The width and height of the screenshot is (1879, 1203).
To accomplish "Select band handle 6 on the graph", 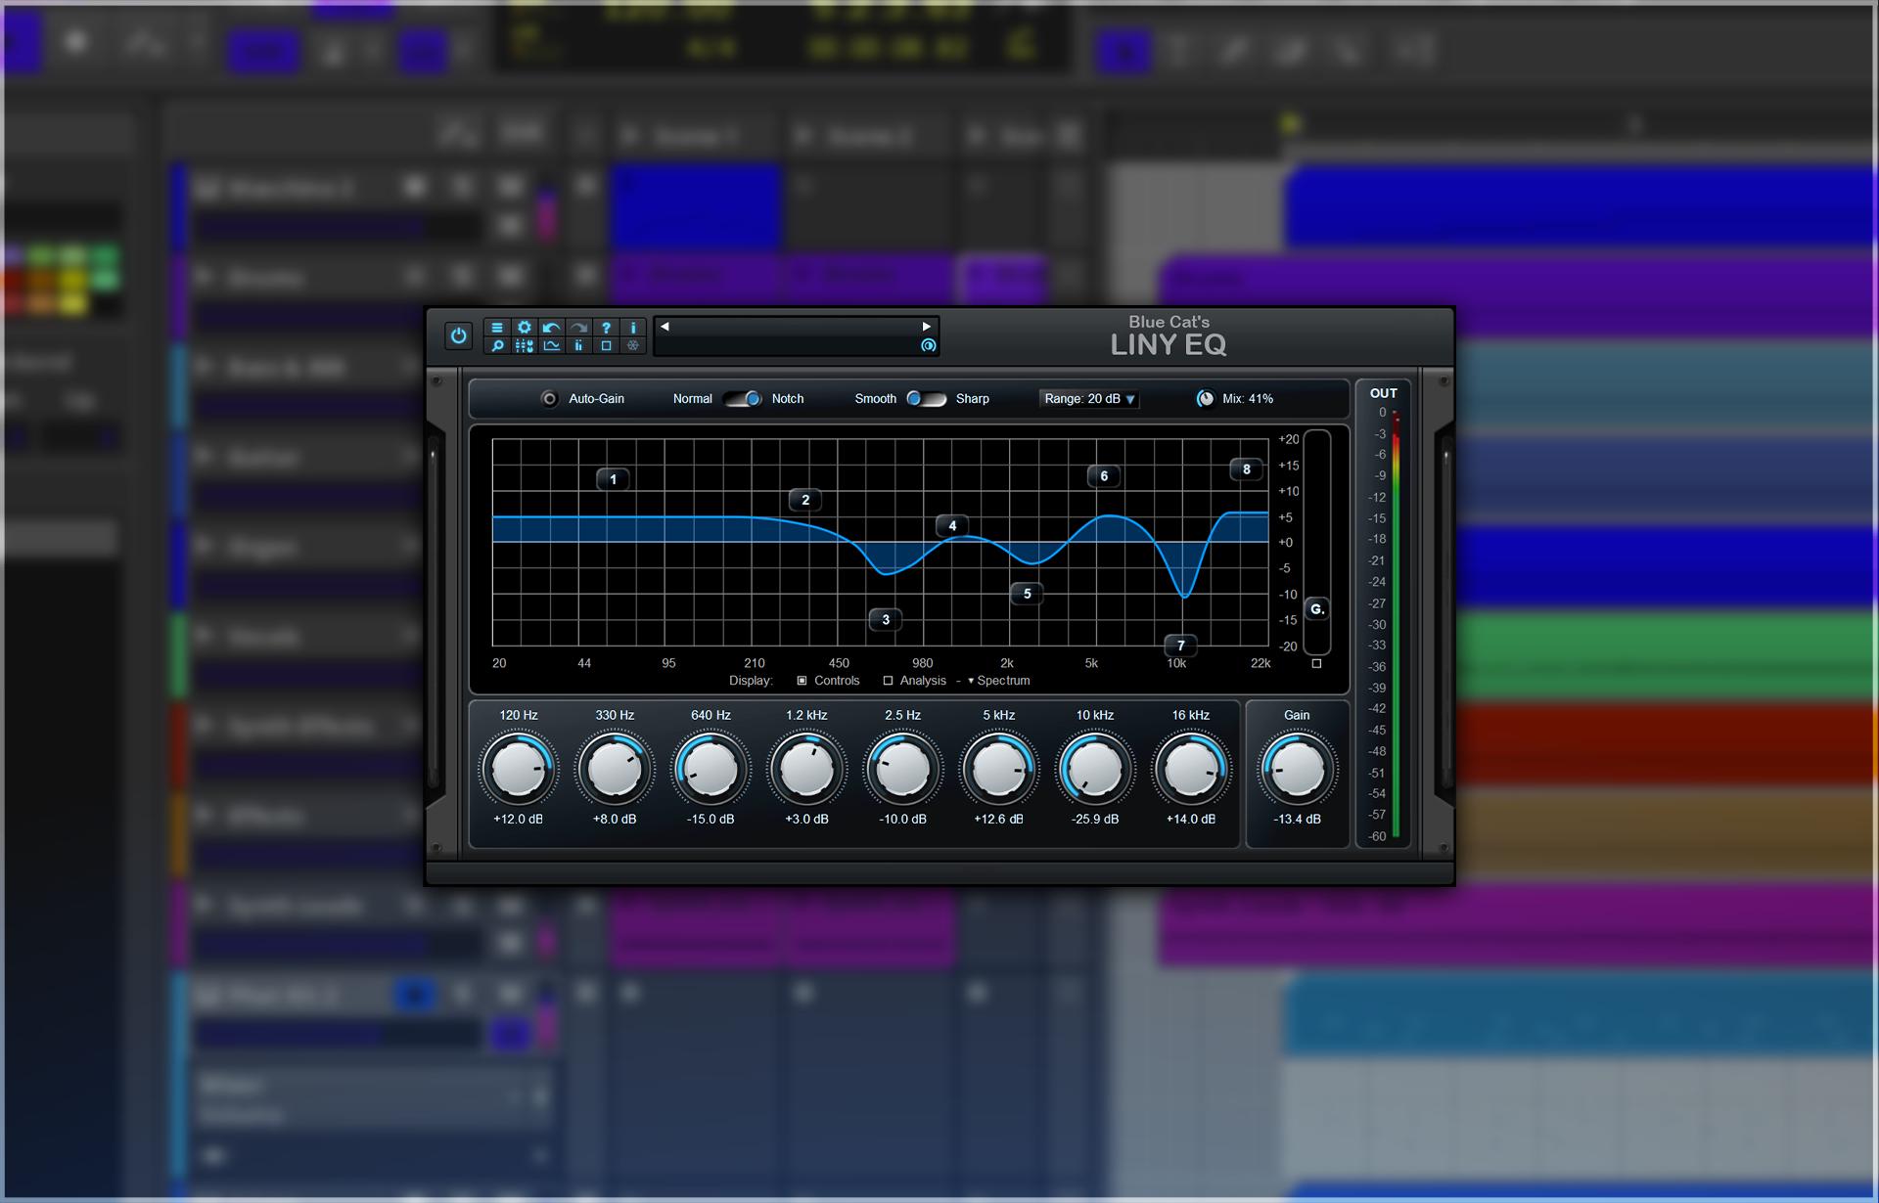I will pos(1104,476).
